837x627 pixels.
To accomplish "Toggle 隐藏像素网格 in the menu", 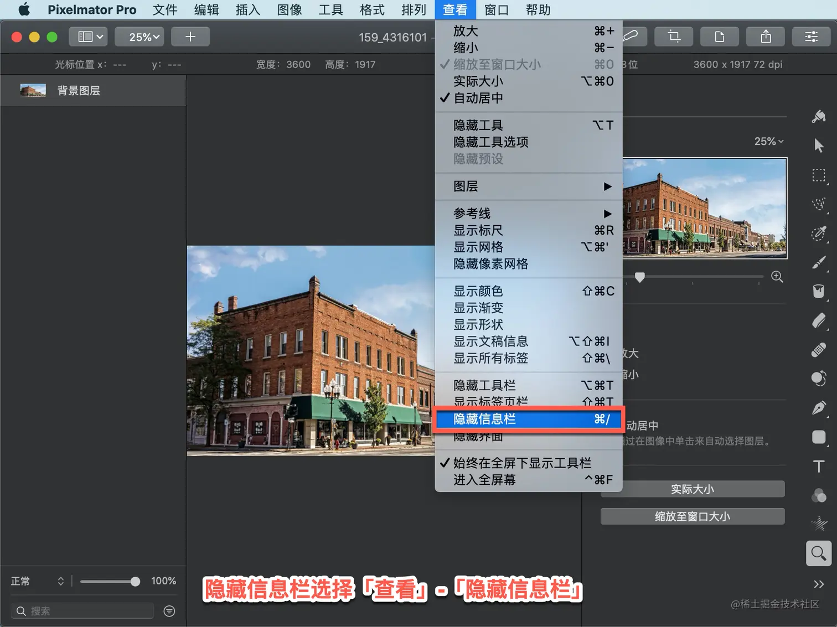I will tap(529, 264).
